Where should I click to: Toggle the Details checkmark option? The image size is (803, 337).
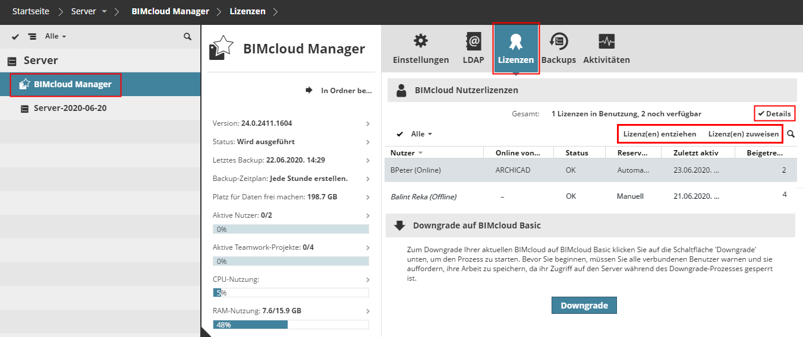(x=774, y=113)
